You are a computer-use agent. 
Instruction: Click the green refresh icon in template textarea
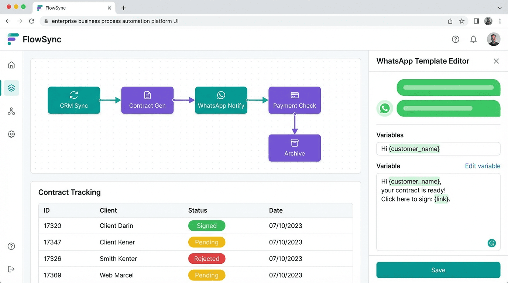click(x=491, y=243)
